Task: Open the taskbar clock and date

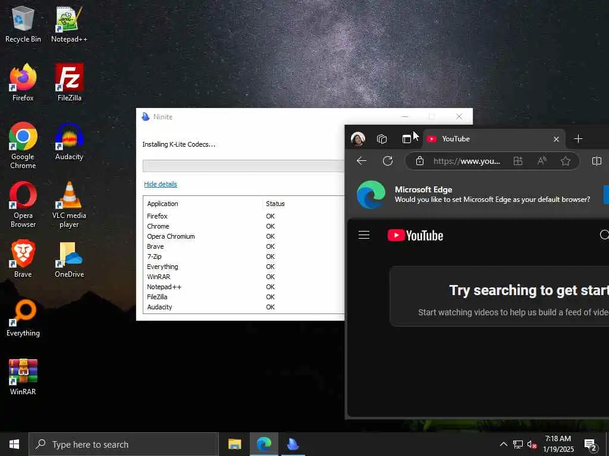Action: (558, 444)
